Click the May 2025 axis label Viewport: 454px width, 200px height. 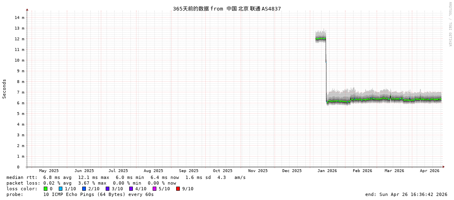pyautogui.click(x=49, y=171)
